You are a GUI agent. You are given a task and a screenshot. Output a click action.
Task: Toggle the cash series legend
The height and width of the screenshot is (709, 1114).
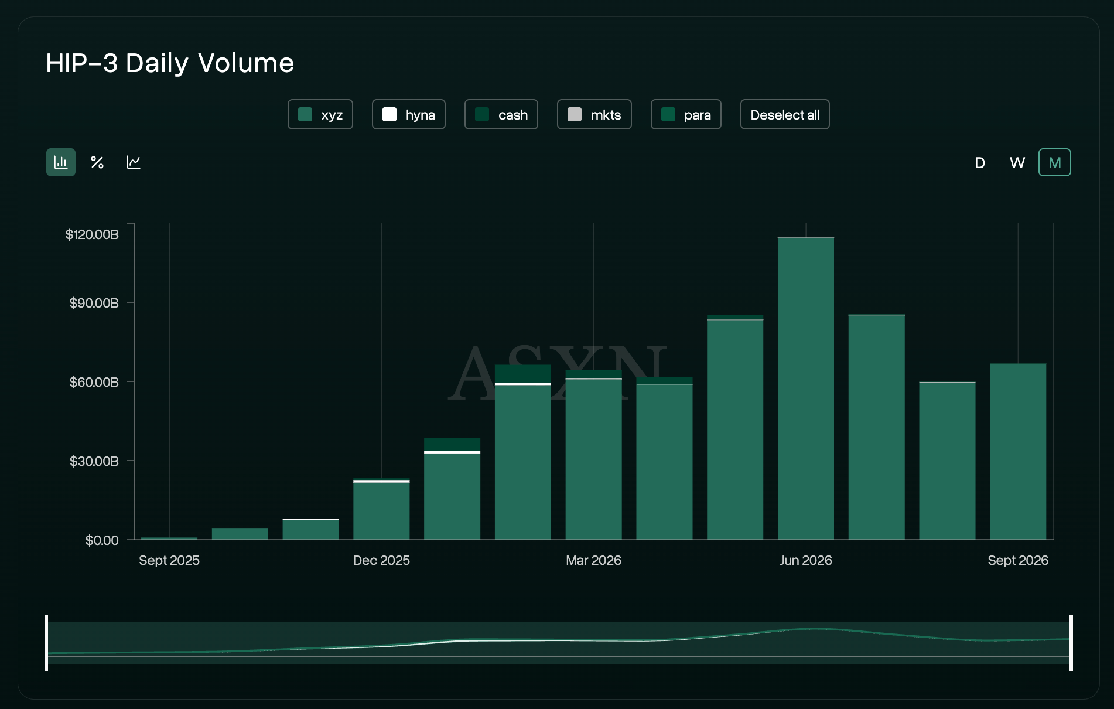tap(501, 114)
